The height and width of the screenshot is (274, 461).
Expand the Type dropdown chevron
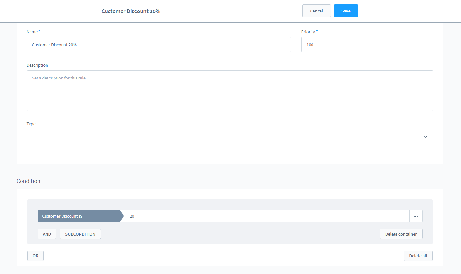click(x=425, y=137)
